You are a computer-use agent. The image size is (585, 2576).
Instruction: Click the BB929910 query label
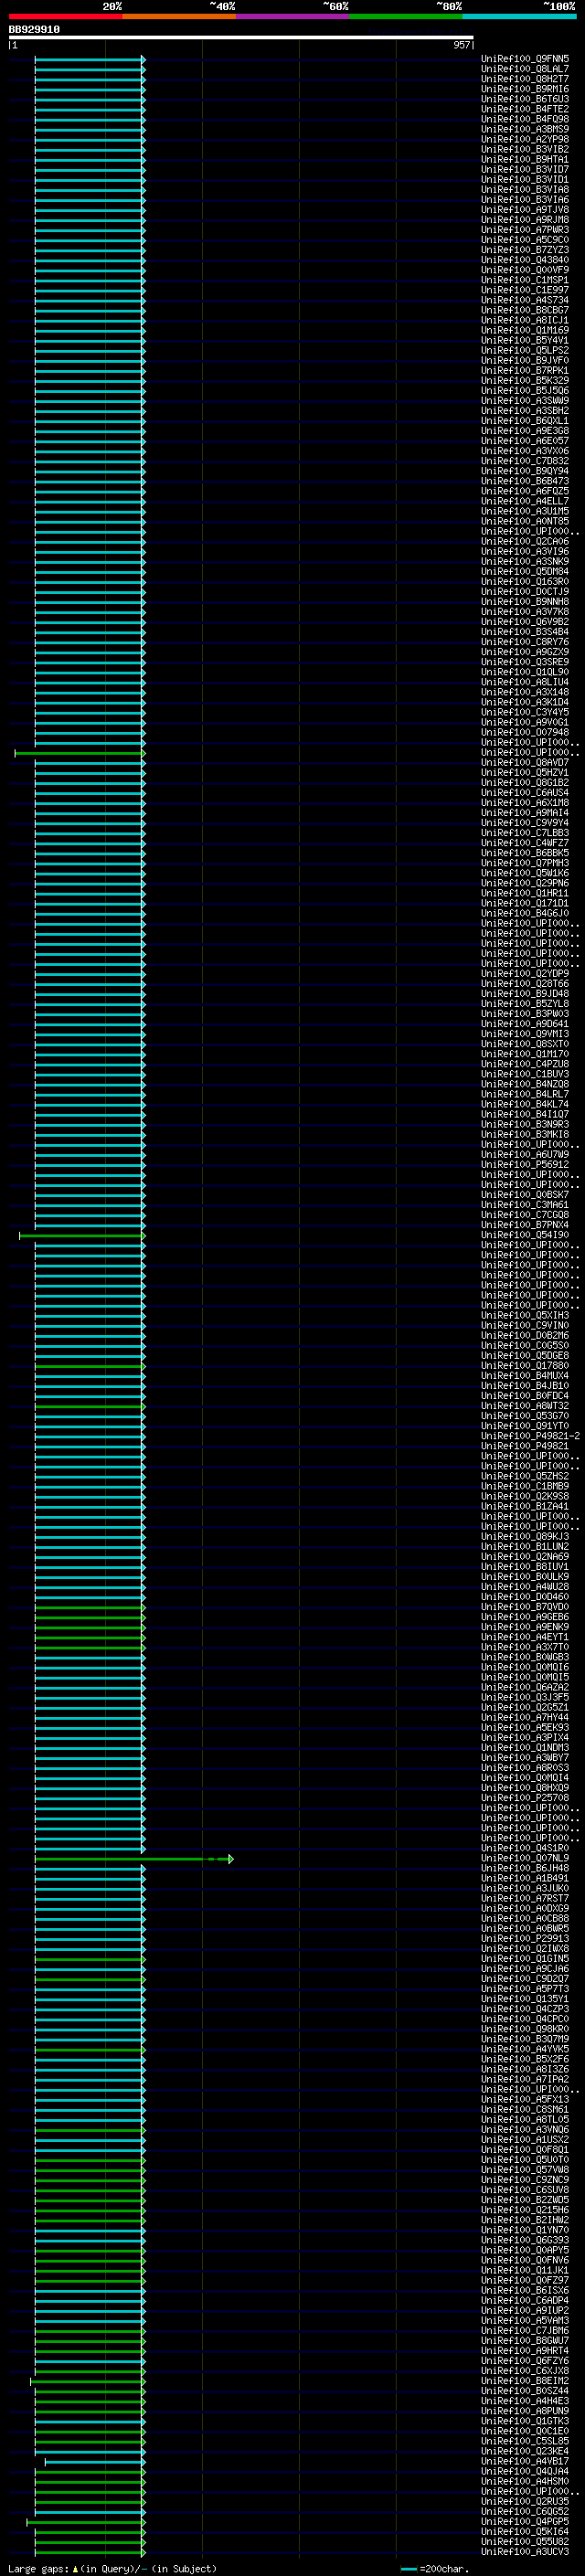(x=34, y=29)
